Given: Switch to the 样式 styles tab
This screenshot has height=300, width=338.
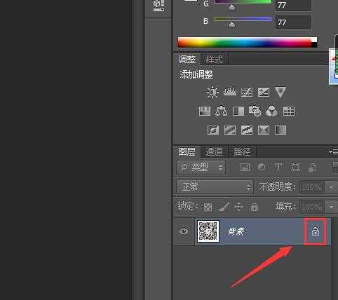Looking at the screenshot, I should coord(214,60).
